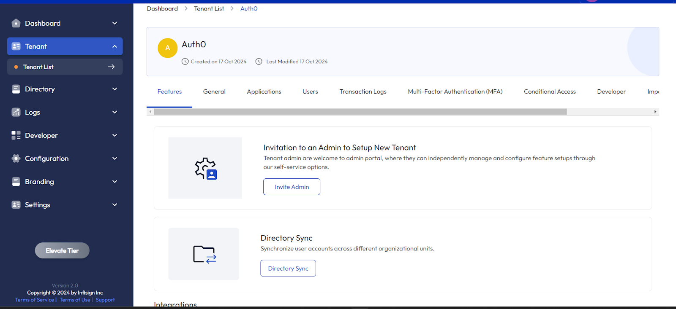Click the Auth0 tenant name heading
676x309 pixels.
[x=194, y=44]
